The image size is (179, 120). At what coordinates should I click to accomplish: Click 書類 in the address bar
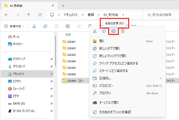click(x=91, y=15)
